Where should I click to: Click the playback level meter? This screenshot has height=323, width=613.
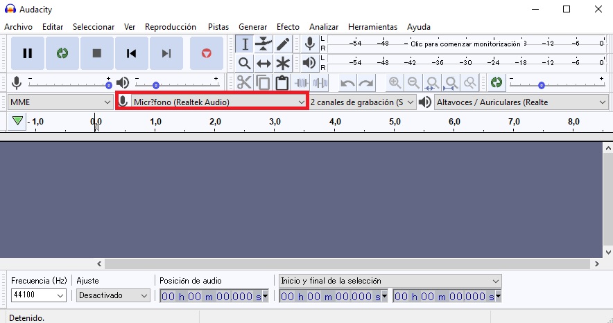(x=467, y=62)
